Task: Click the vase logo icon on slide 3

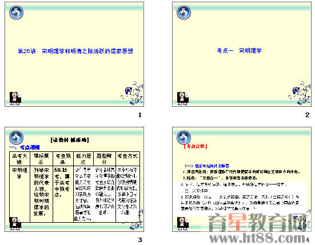Action: point(16,138)
